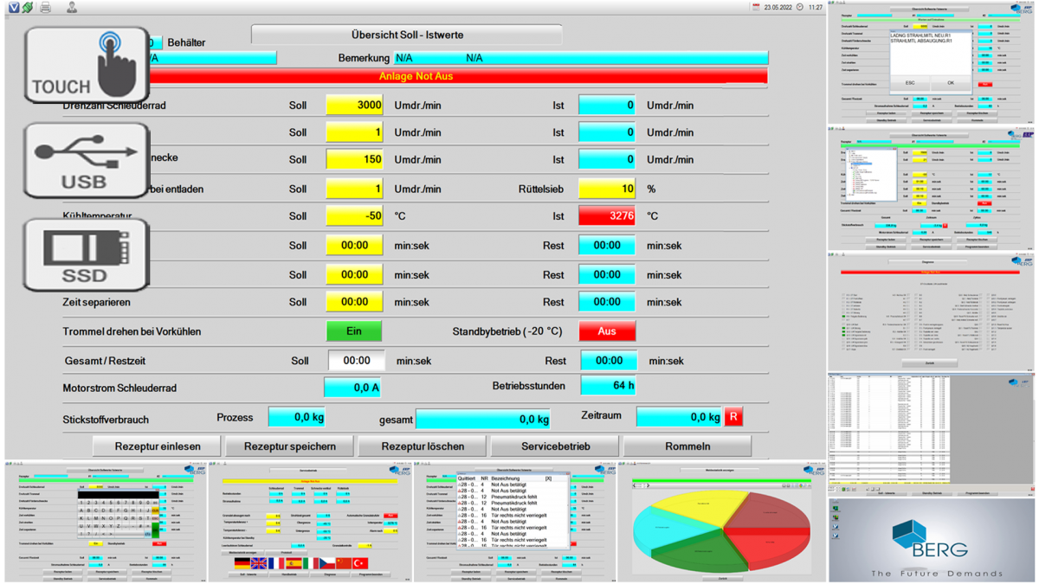1039x584 pixels.
Task: Click the calendar icon beside the date
Action: pyautogui.click(x=756, y=8)
